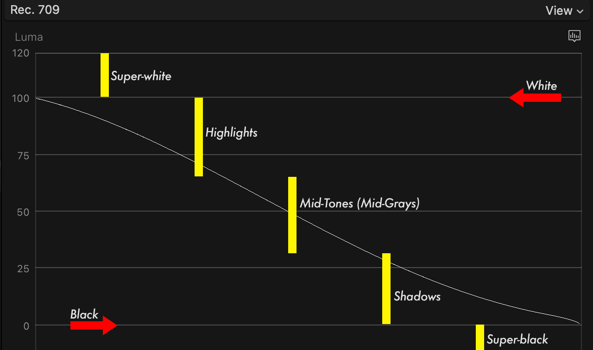Select the yellow Highlights range bar
The width and height of the screenshot is (593, 350).
click(199, 137)
